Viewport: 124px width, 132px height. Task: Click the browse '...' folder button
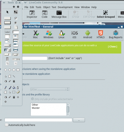coord(79,120)
